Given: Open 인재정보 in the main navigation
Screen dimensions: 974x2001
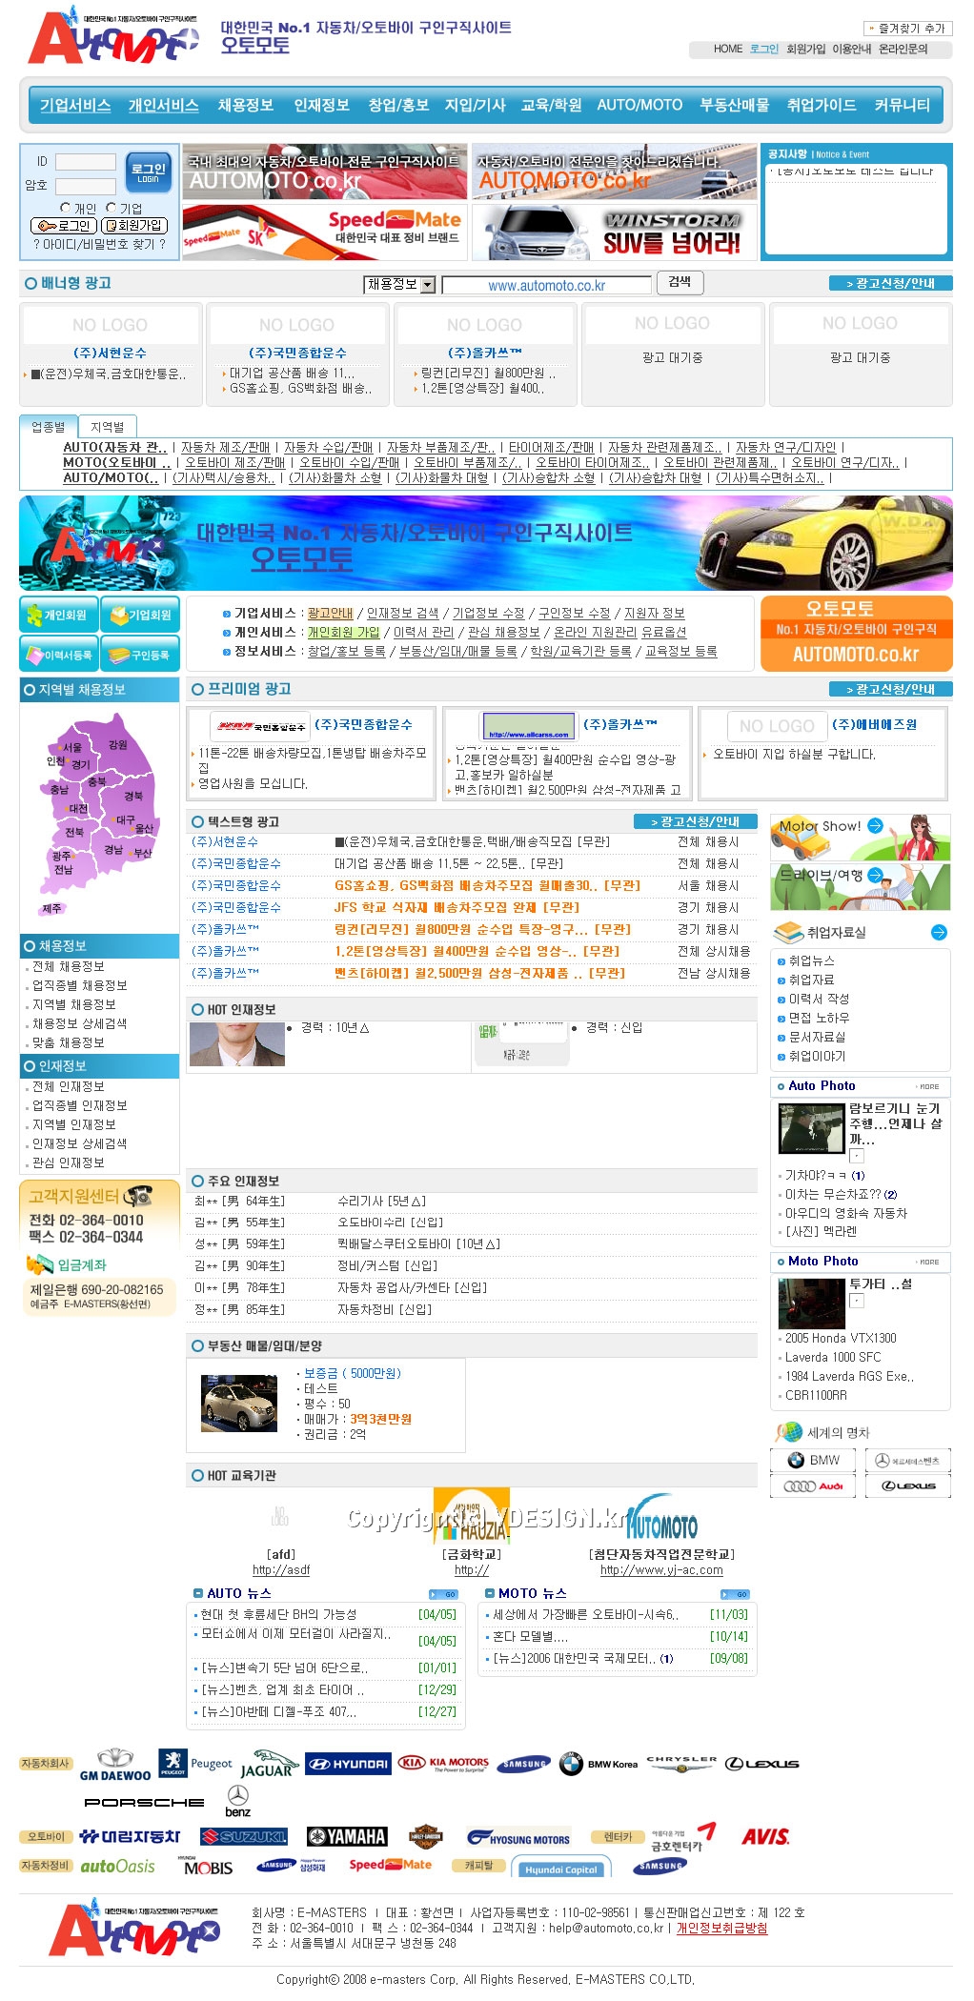Looking at the screenshot, I should click(321, 105).
